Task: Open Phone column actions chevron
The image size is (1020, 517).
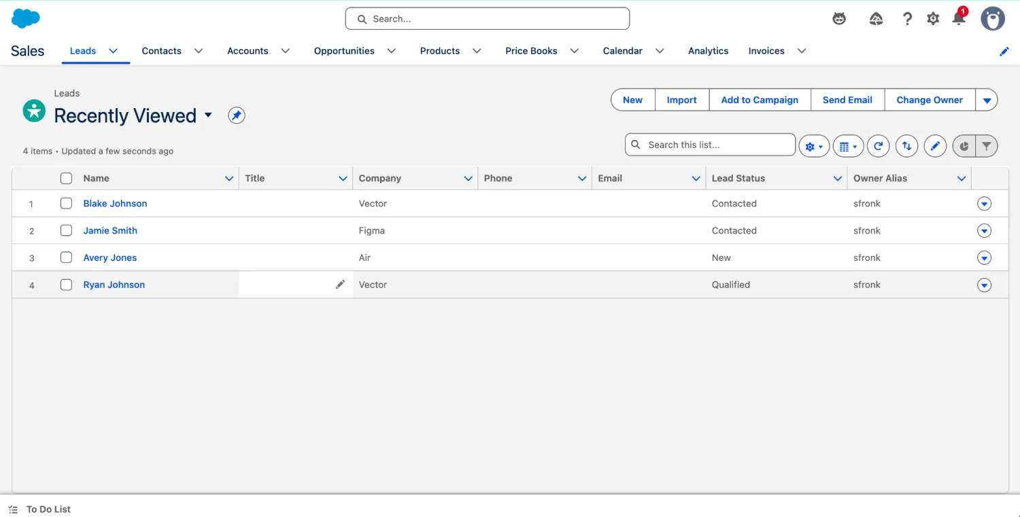Action: 582,179
